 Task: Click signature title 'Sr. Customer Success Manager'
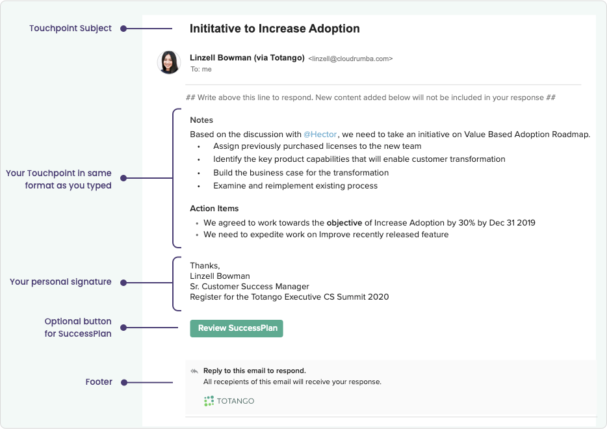[250, 287]
